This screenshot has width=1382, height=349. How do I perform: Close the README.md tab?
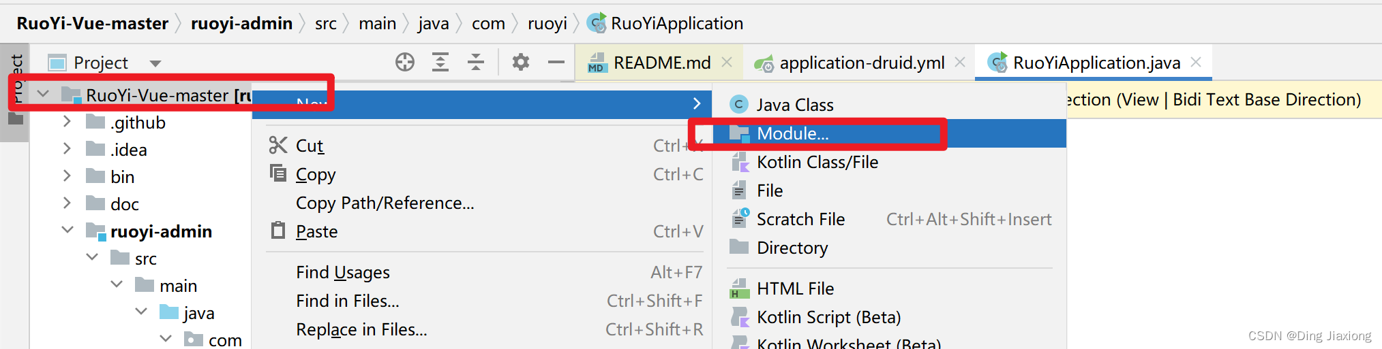(x=727, y=62)
